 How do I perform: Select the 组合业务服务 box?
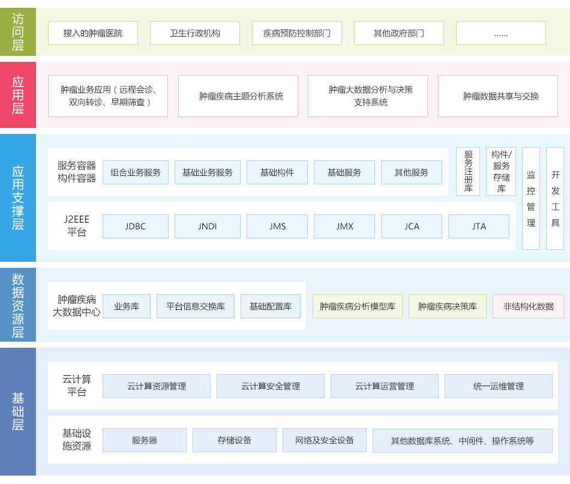[135, 172]
